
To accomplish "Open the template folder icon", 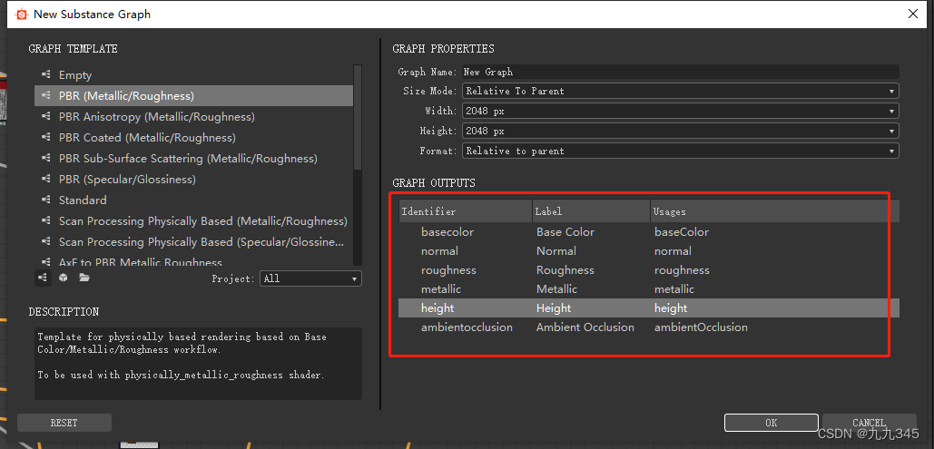I will point(84,278).
